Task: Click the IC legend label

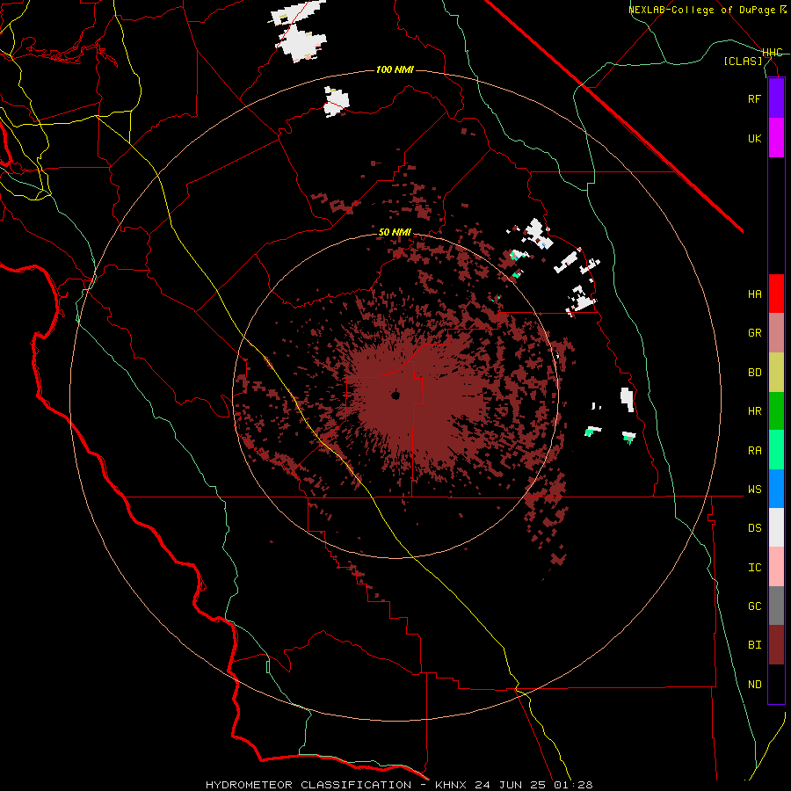Action: tap(754, 567)
